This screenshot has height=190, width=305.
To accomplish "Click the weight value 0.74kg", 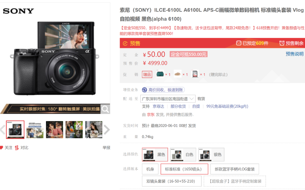I will coord(148,137).
